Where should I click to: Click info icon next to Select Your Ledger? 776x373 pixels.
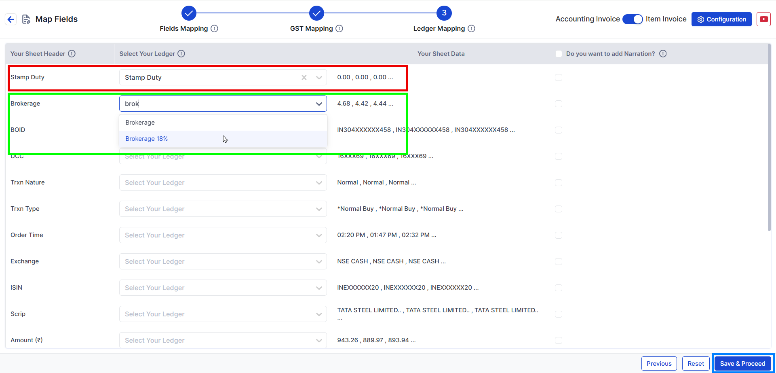point(181,53)
